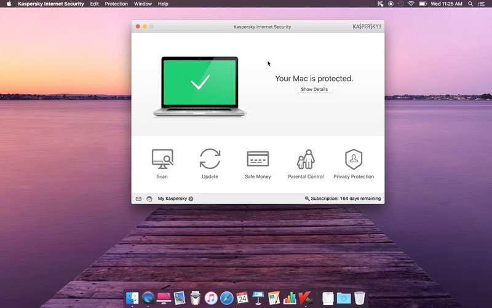Screen dimensions: 492x308
Task: Run the database Update
Action: 210,164
